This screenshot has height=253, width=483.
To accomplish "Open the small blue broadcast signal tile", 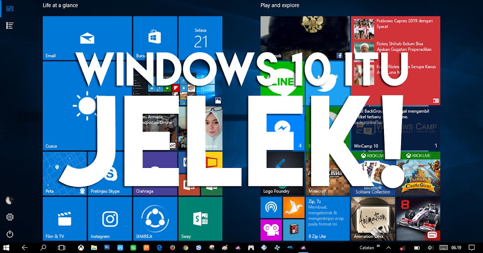I will pos(271,207).
